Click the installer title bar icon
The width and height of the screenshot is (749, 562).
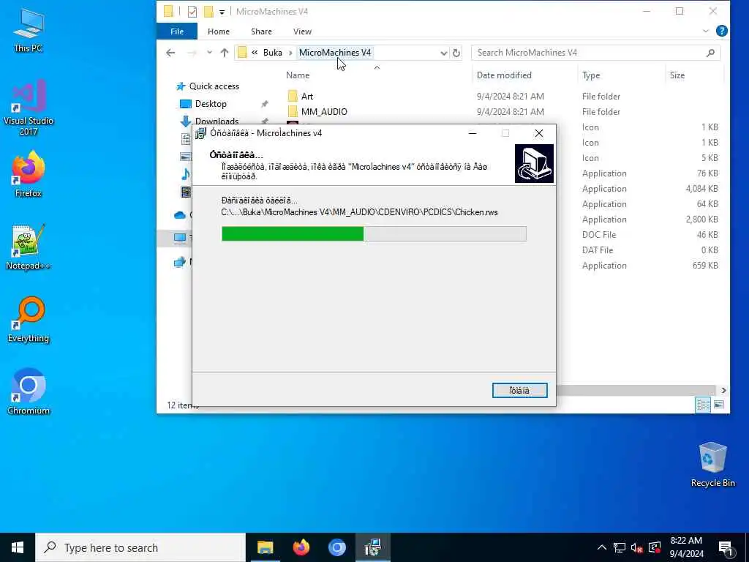200,133
